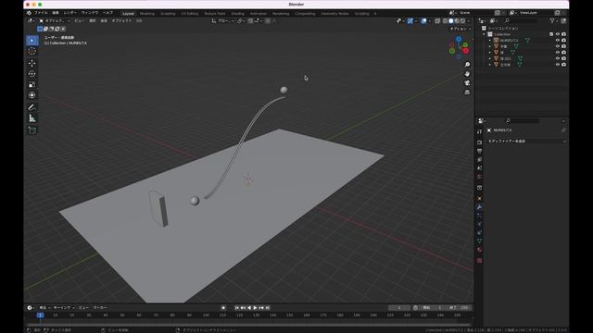Select the Rotate tool
The width and height of the screenshot is (593, 333).
coord(32,74)
